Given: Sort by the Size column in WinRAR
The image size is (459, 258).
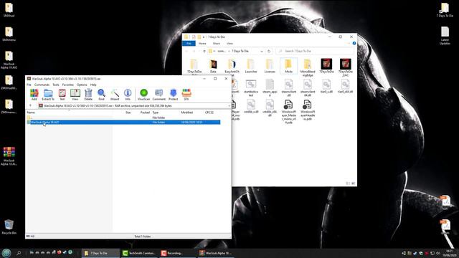Looking at the screenshot, I should click(x=128, y=113).
